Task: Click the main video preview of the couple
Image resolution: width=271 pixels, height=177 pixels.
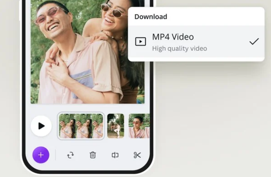Action: tap(87, 52)
